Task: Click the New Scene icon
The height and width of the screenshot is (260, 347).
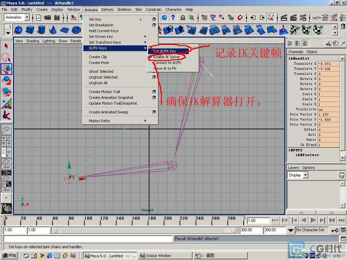Action: tap(39, 18)
